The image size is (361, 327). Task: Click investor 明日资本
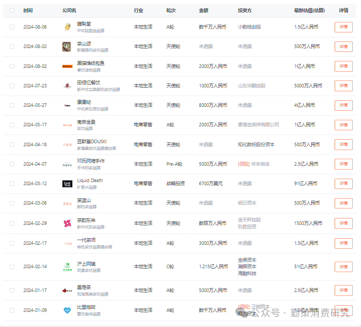tap(247, 203)
